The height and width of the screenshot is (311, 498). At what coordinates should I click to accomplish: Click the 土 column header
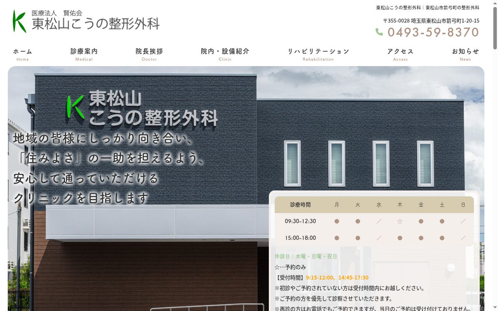click(442, 204)
